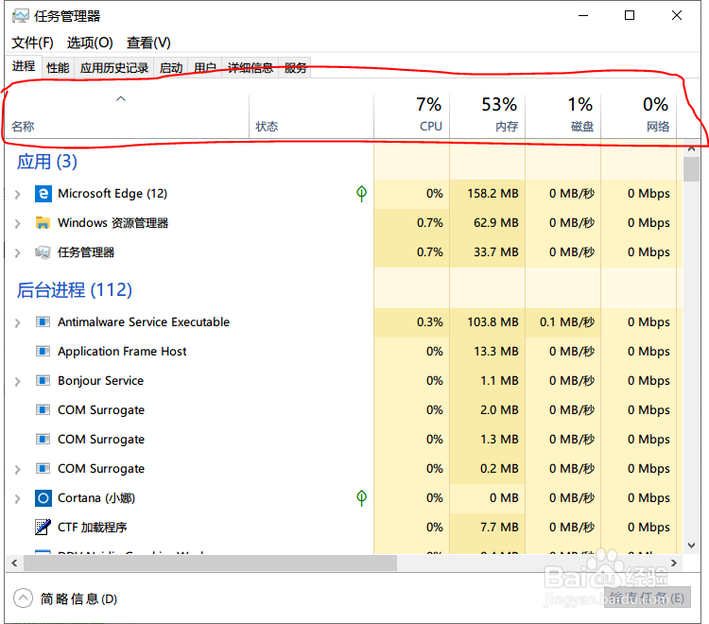Sort by the 0% 网络 column header
This screenshot has height=624, width=709.
tap(638, 115)
